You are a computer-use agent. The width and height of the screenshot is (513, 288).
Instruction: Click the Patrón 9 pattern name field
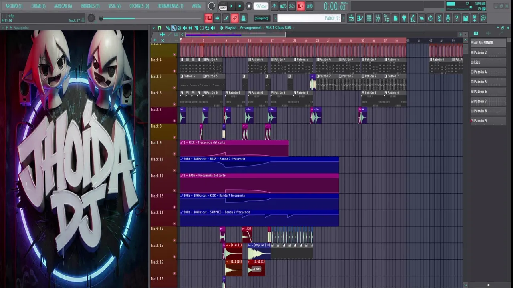tap(309, 18)
